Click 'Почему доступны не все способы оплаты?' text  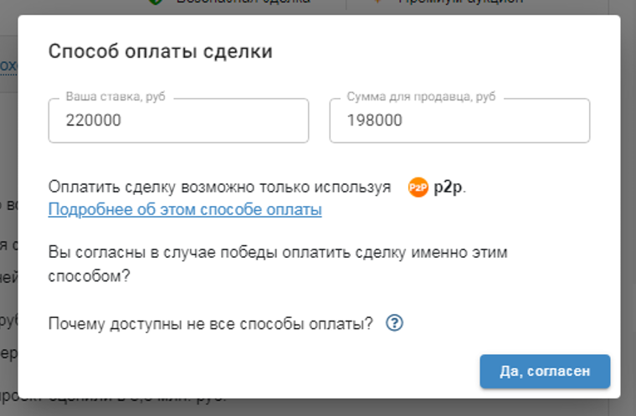(x=211, y=323)
